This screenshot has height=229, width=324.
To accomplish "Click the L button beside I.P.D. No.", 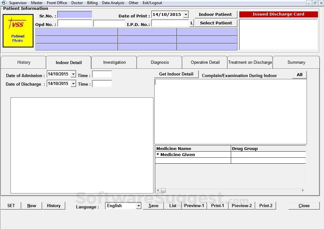I will tap(191, 23).
